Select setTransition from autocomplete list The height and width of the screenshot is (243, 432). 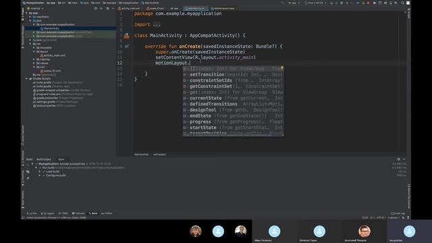coord(233,74)
